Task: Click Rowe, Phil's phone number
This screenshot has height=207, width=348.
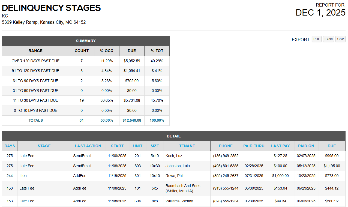Action: 226,176
